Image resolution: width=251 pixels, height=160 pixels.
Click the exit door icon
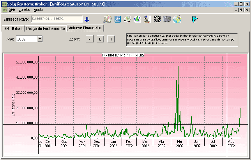(x=194, y=19)
